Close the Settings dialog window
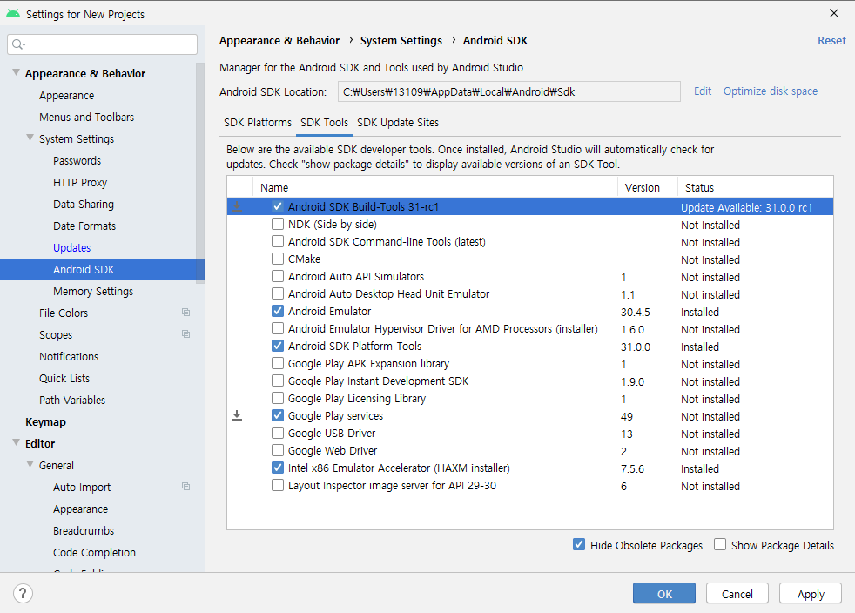 [834, 13]
